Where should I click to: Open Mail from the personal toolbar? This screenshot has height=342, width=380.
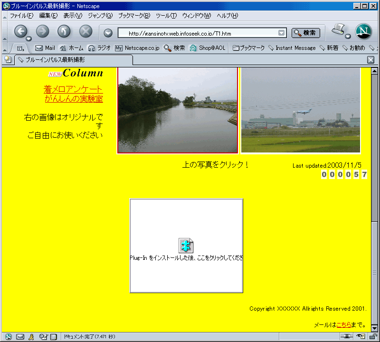tap(45, 48)
